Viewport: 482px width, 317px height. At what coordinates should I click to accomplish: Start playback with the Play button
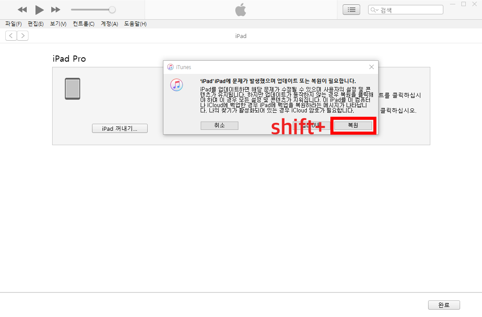39,10
